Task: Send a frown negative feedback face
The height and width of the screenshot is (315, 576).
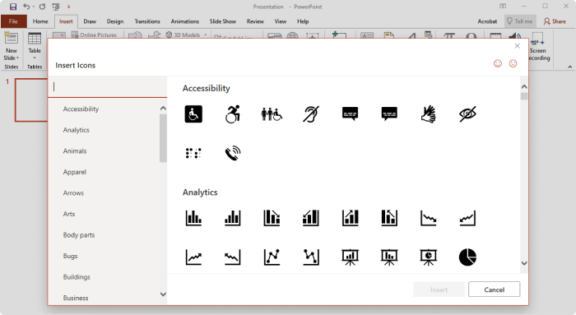Action: pyautogui.click(x=513, y=63)
